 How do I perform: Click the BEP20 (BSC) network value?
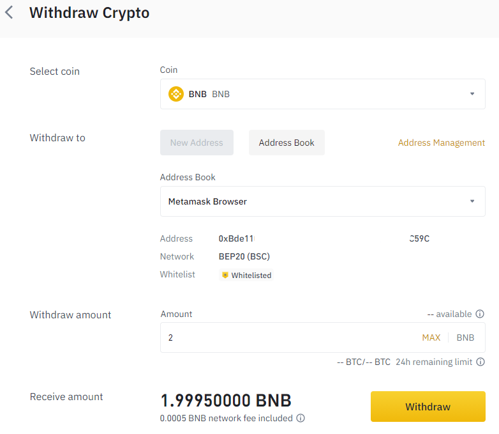pyautogui.click(x=244, y=256)
